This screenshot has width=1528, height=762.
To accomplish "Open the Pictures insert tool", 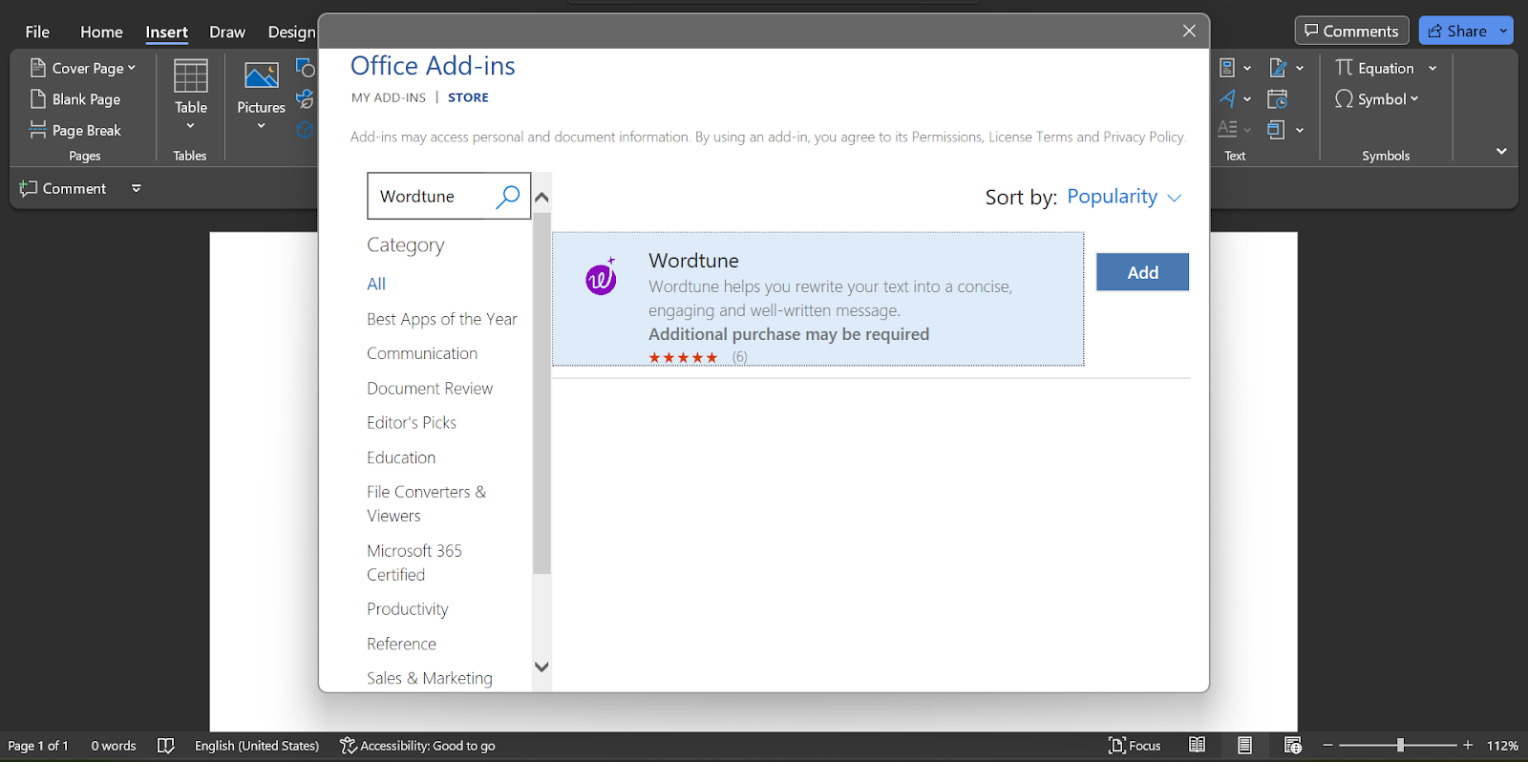I will click(x=261, y=95).
